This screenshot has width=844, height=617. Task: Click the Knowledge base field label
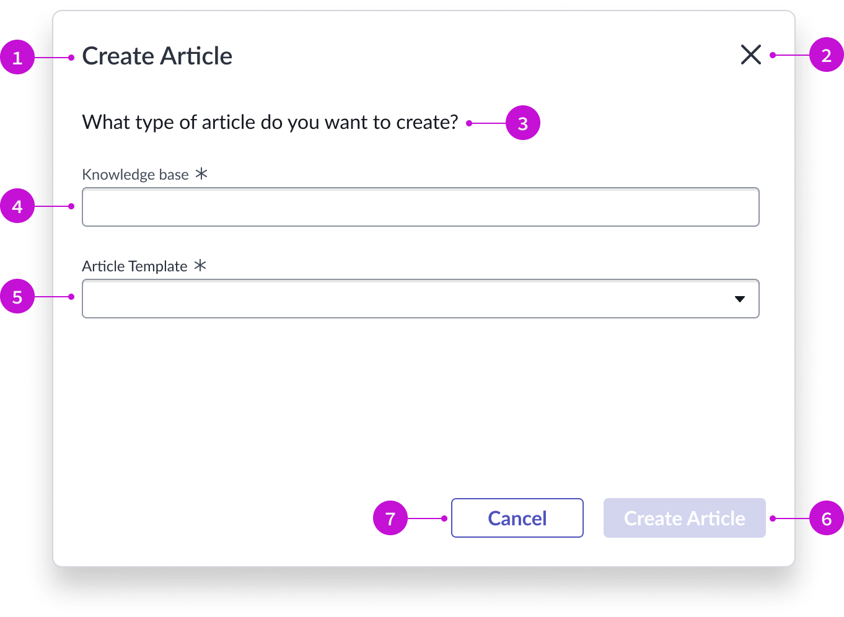click(x=135, y=175)
